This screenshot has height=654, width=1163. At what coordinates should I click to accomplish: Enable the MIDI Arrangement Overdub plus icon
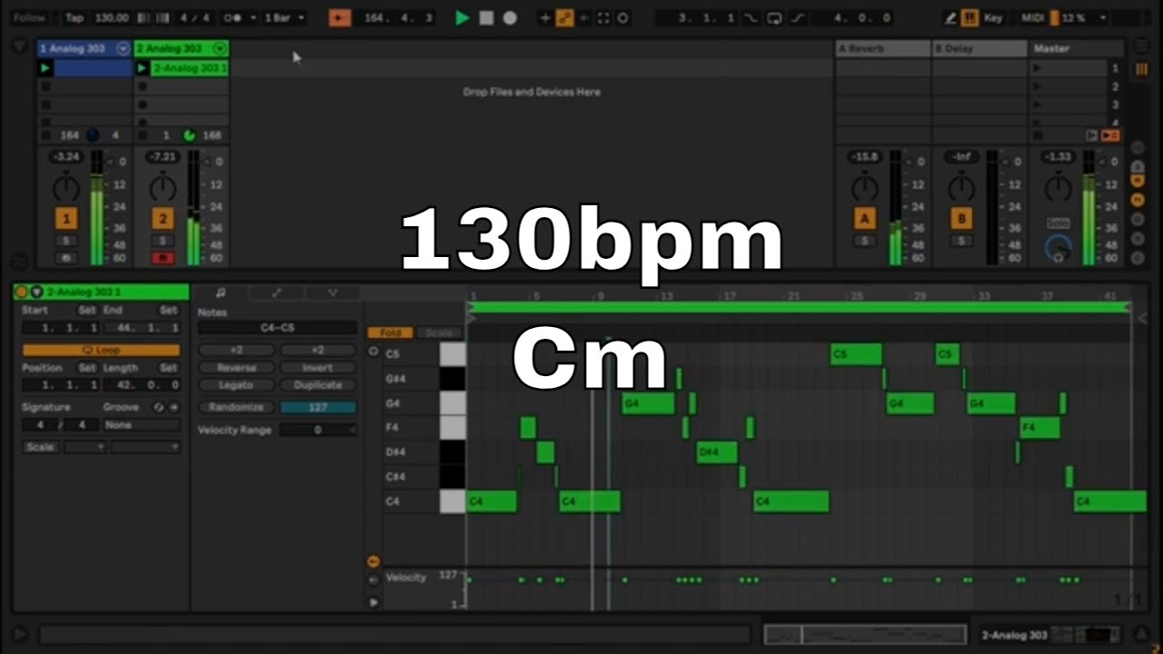545,18
